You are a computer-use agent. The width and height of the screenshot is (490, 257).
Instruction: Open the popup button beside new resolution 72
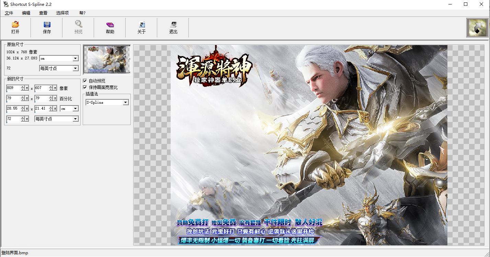click(x=27, y=119)
